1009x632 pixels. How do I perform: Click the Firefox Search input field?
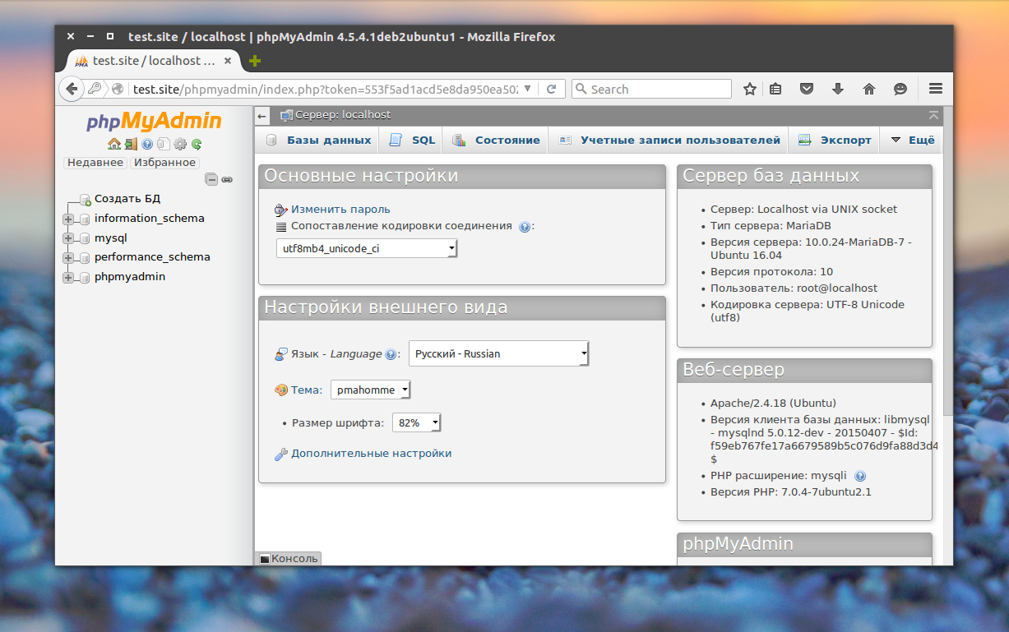(651, 89)
